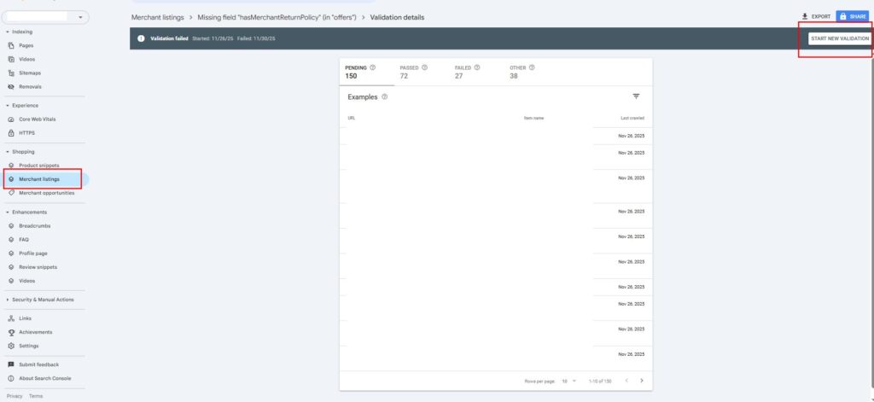Click the Item name column header

[533, 118]
